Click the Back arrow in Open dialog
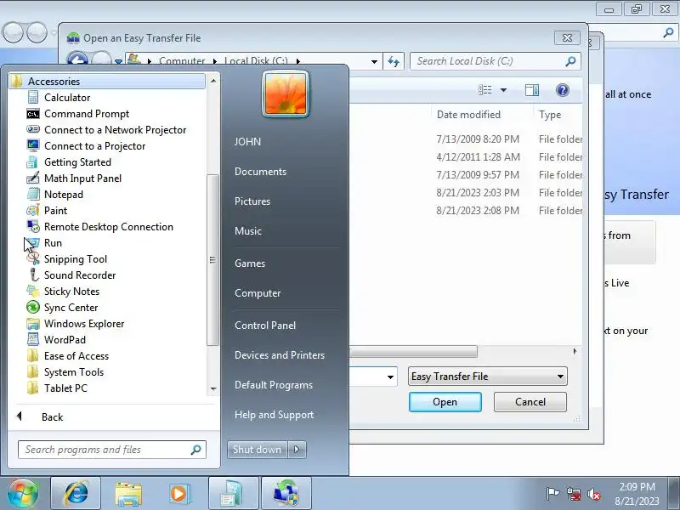Viewport: 680px width, 510px height. [77, 59]
